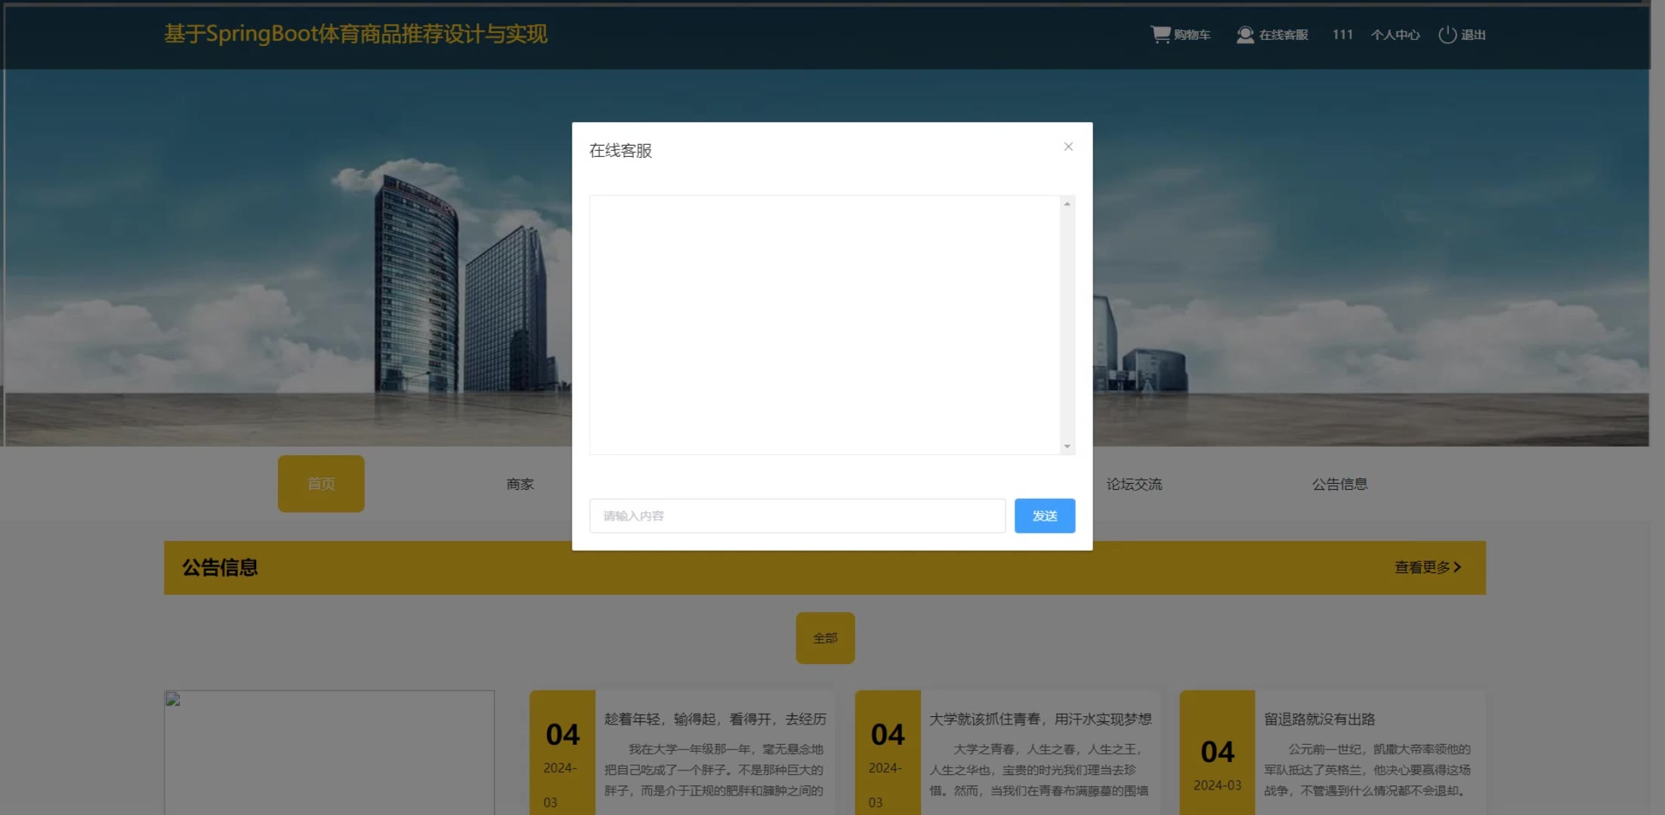
Task: Click the scrollbar down arrow in chat
Action: [1067, 446]
